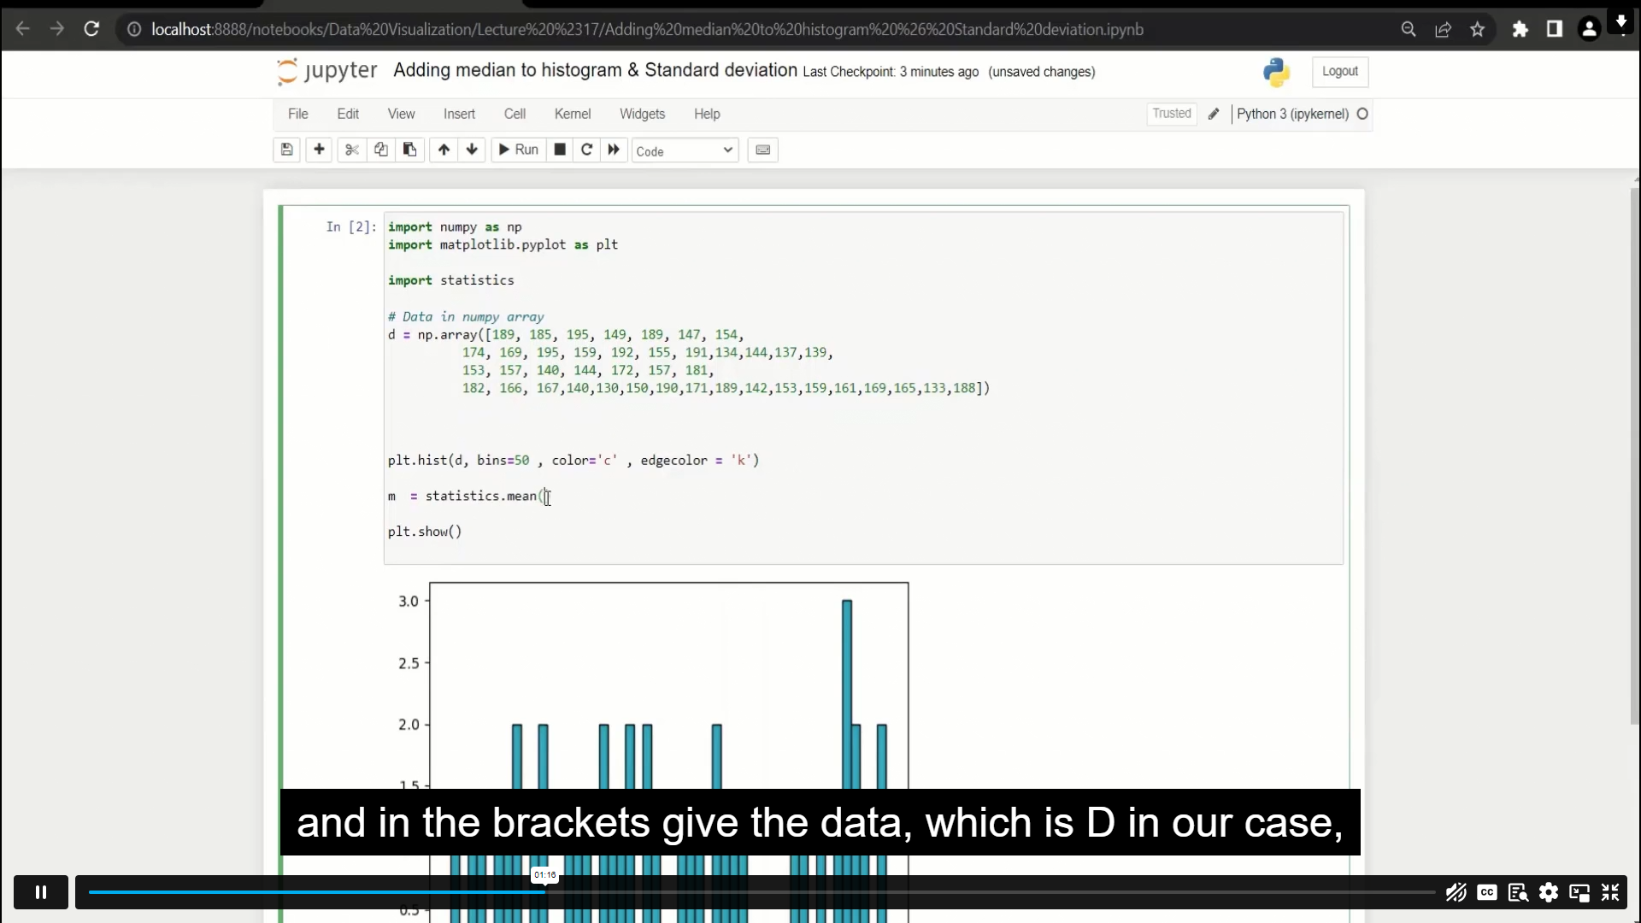This screenshot has height=923, width=1641.
Task: Click the View menu tab
Action: (x=401, y=113)
